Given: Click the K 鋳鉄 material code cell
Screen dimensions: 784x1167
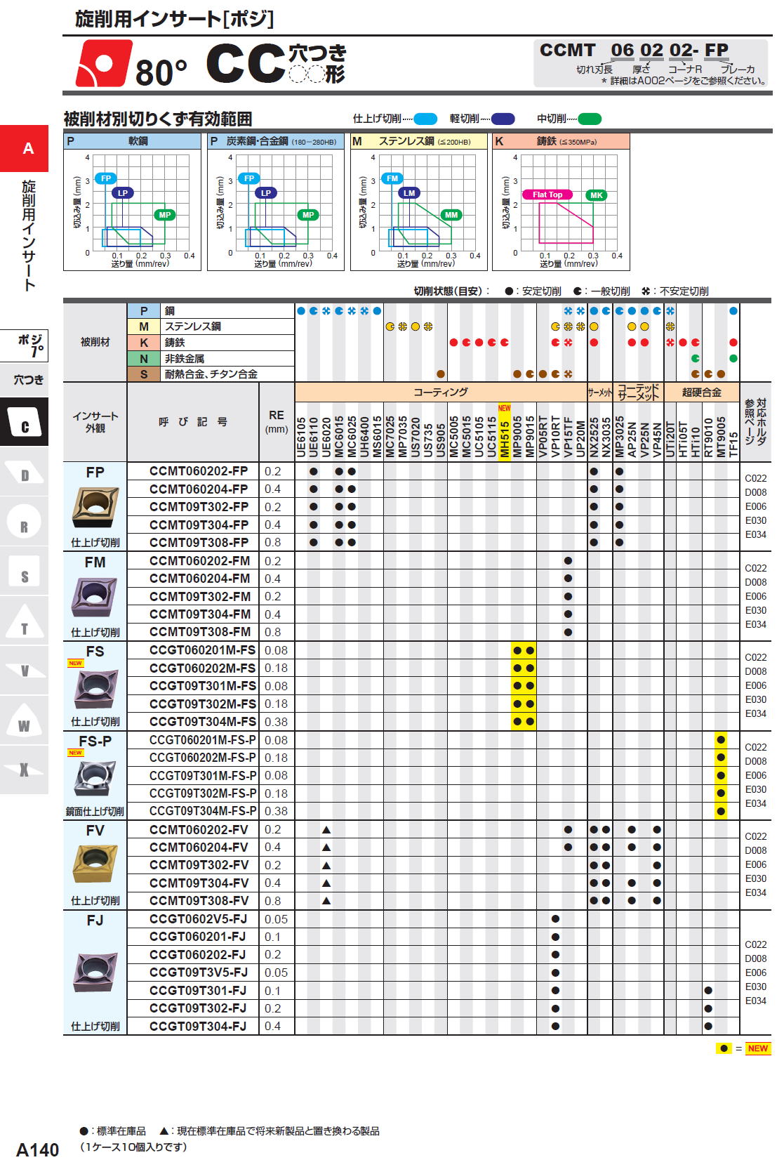Looking at the screenshot, I should pos(144,342).
